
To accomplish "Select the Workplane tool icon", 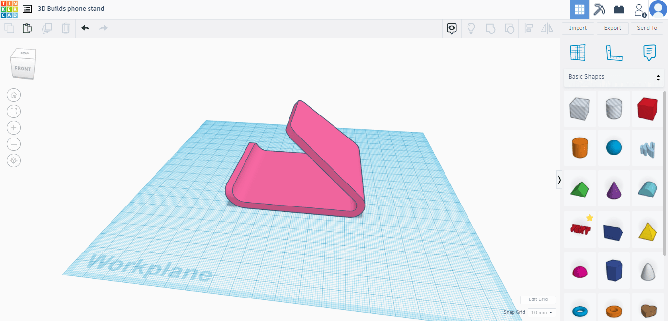I will click(x=578, y=52).
